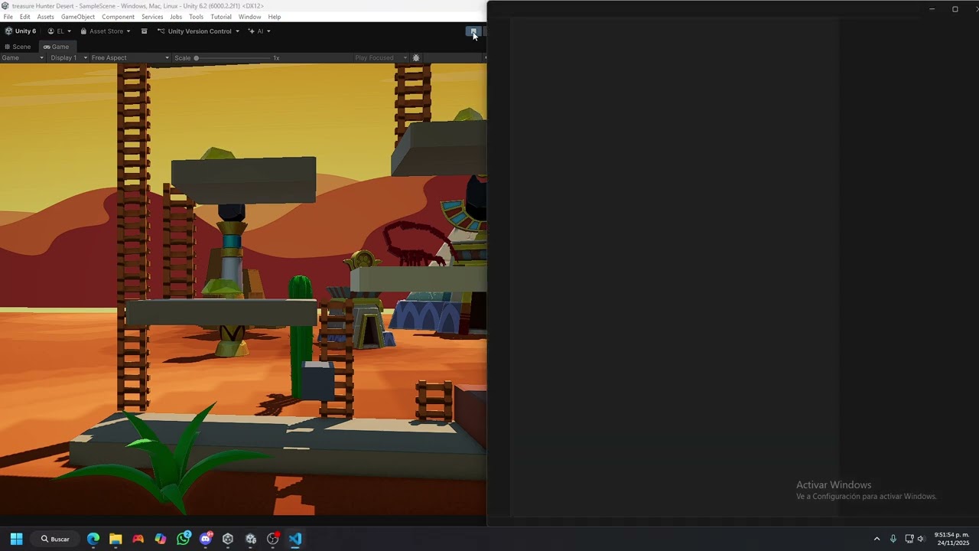Open the Component menu
The image size is (979, 551).
click(x=119, y=17)
